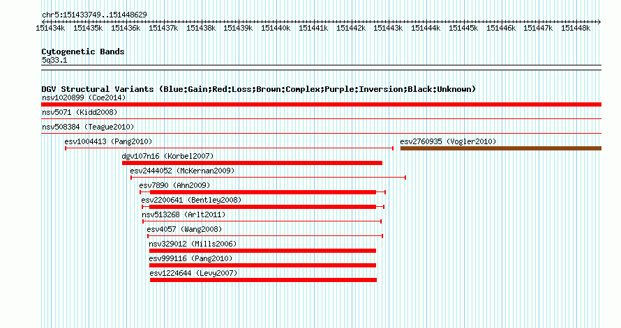Click the thin esv2444052 variant line
This screenshot has height=328, width=621.
(268, 178)
